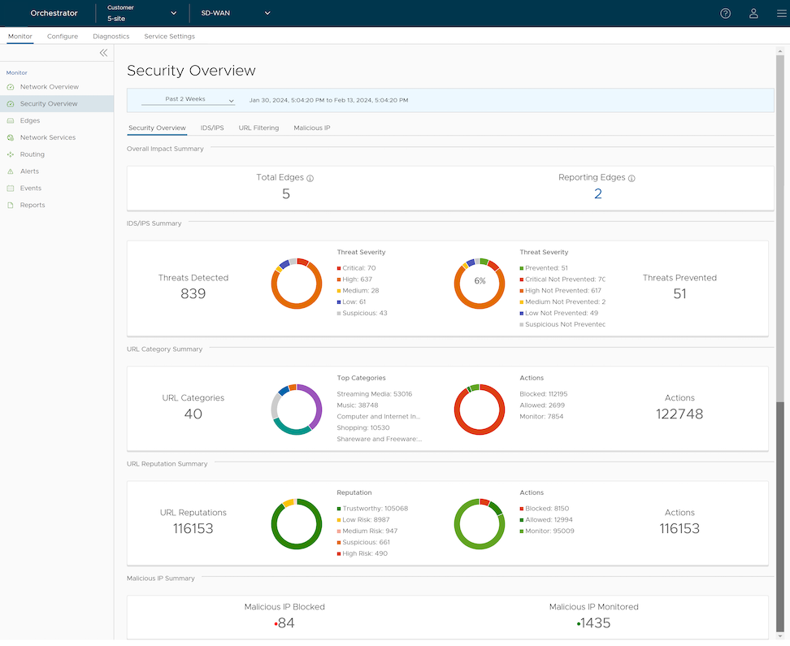Image resolution: width=790 pixels, height=646 pixels.
Task: Go to Reports in the sidebar
Action: (x=33, y=206)
